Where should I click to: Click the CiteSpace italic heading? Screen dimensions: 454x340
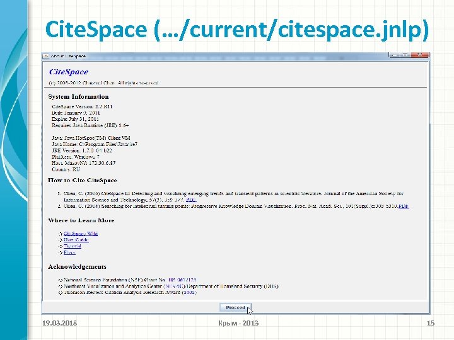tap(69, 72)
